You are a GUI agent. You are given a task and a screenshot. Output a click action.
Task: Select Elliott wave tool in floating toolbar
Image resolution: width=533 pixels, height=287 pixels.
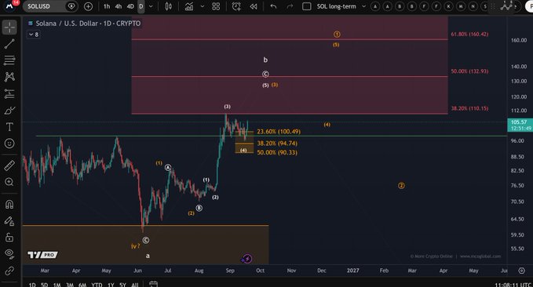coord(506,6)
